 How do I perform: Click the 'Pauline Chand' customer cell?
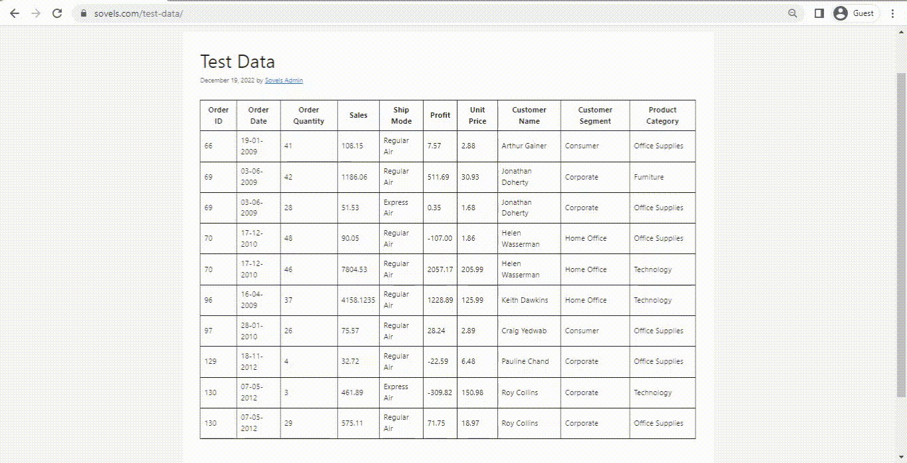pos(529,361)
